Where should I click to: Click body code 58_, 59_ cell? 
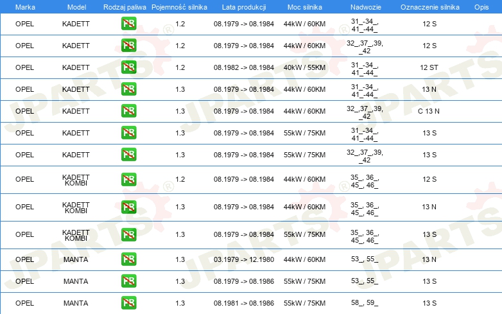pos(365,302)
